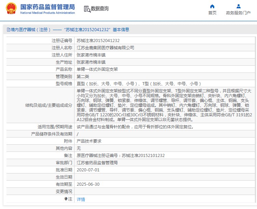Image resolution: width=257 pixels, height=209 pixels.
Task: Click the 数据查询 heading text
Action: pyautogui.click(x=100, y=9)
